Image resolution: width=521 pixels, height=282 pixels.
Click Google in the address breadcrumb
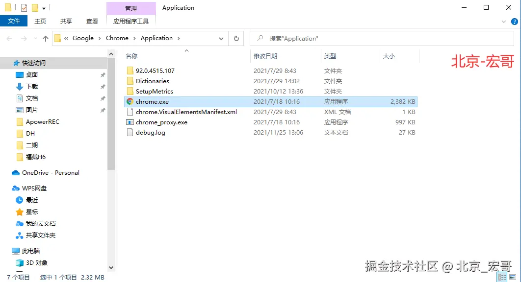[x=83, y=38]
